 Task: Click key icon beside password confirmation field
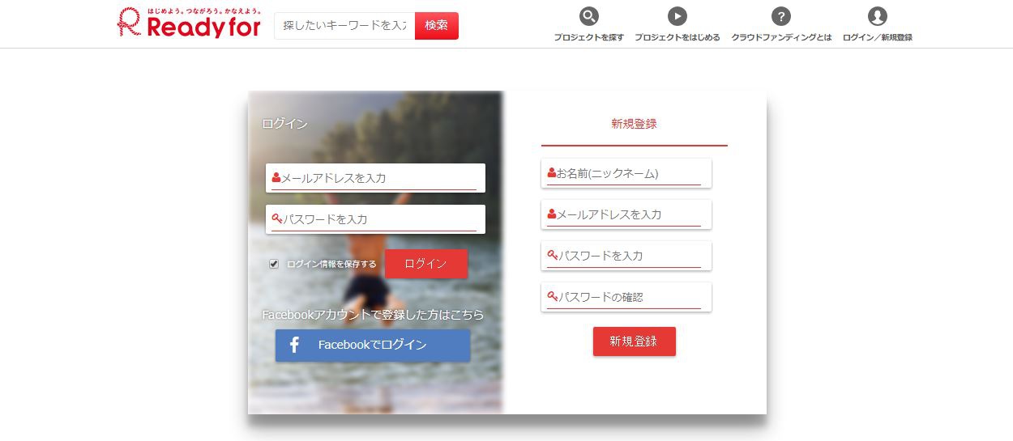[552, 296]
